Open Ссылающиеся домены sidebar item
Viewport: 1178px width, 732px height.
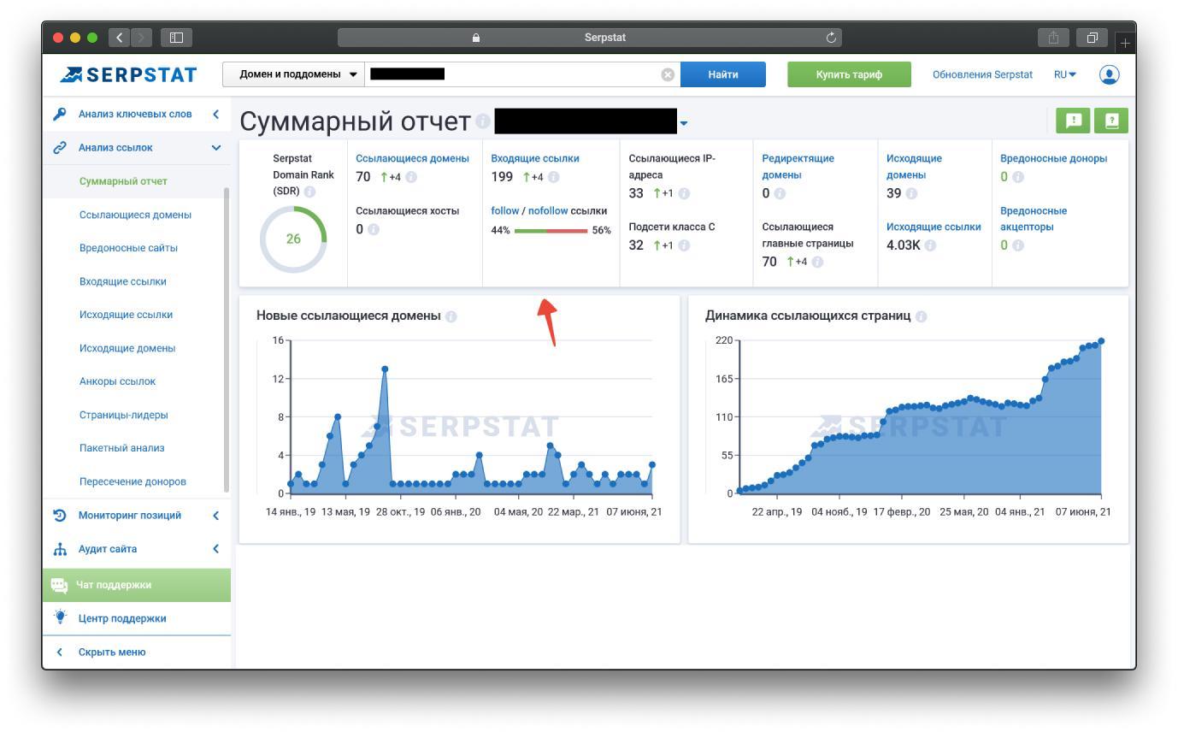click(135, 215)
